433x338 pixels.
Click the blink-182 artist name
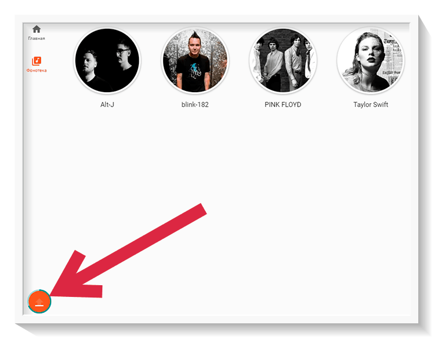[x=195, y=104]
